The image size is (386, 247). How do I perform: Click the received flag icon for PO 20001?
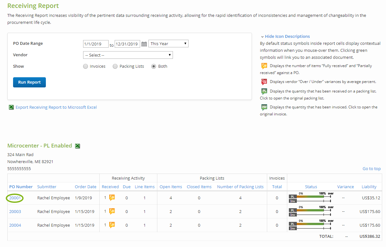(112, 198)
